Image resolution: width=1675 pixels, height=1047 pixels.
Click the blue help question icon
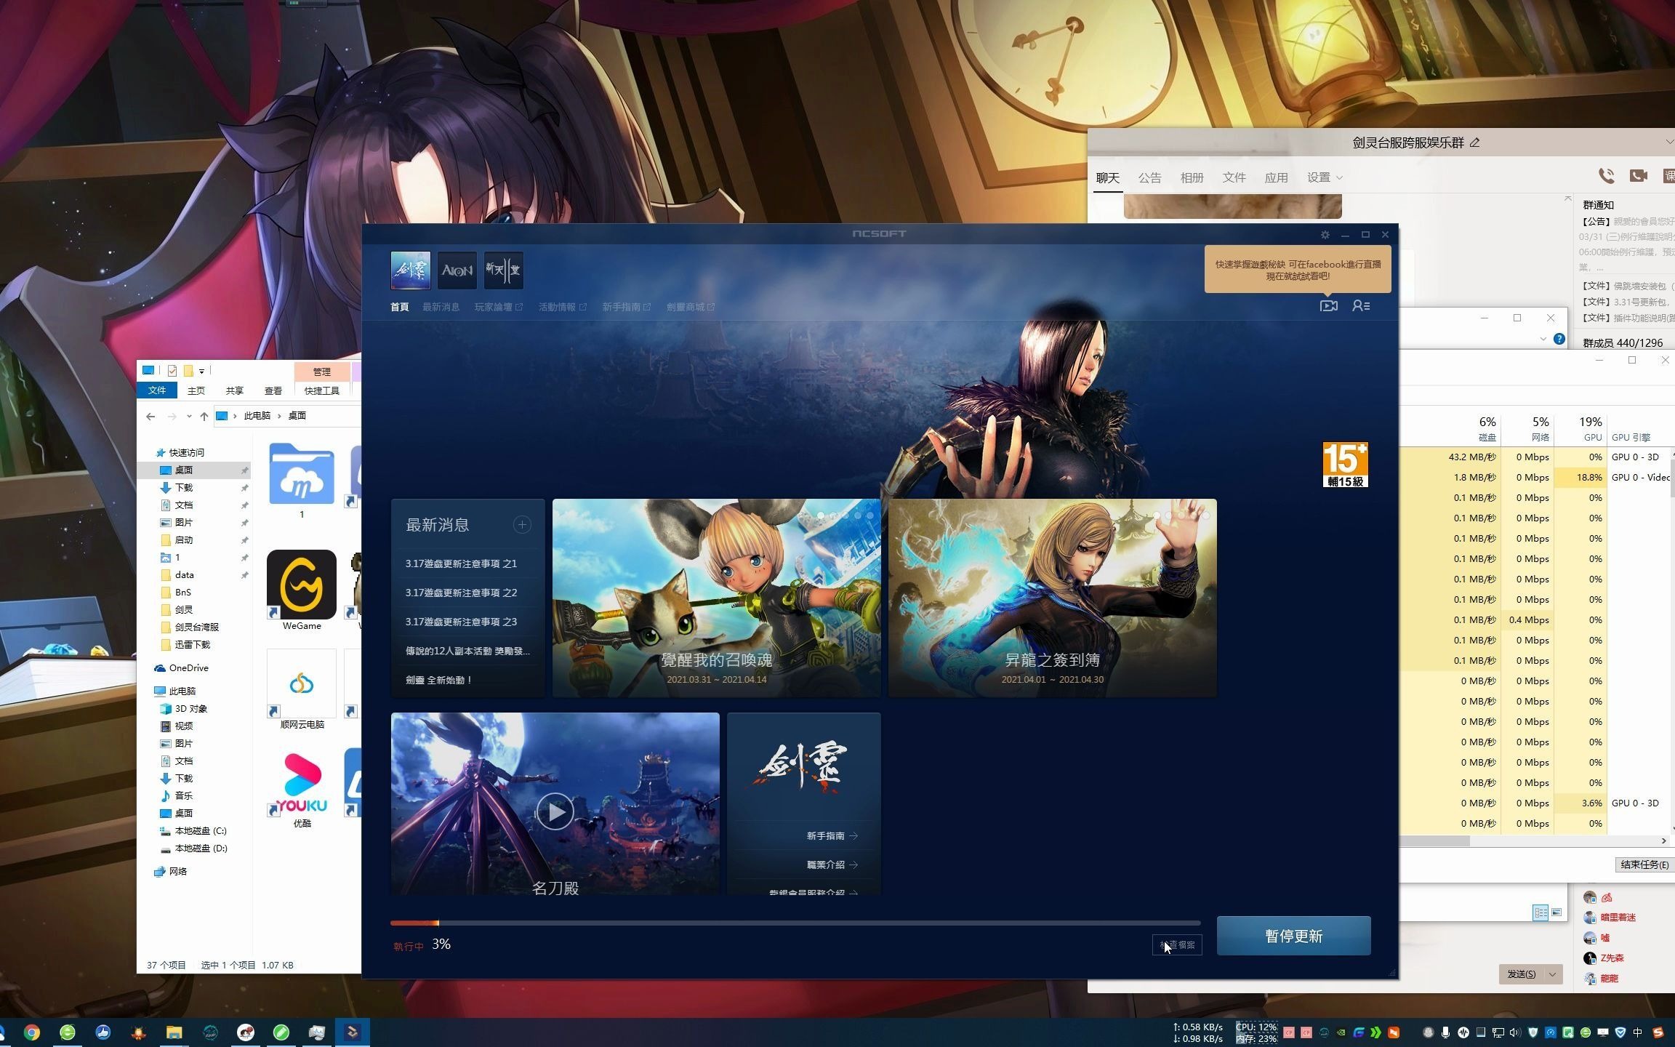click(x=1559, y=339)
